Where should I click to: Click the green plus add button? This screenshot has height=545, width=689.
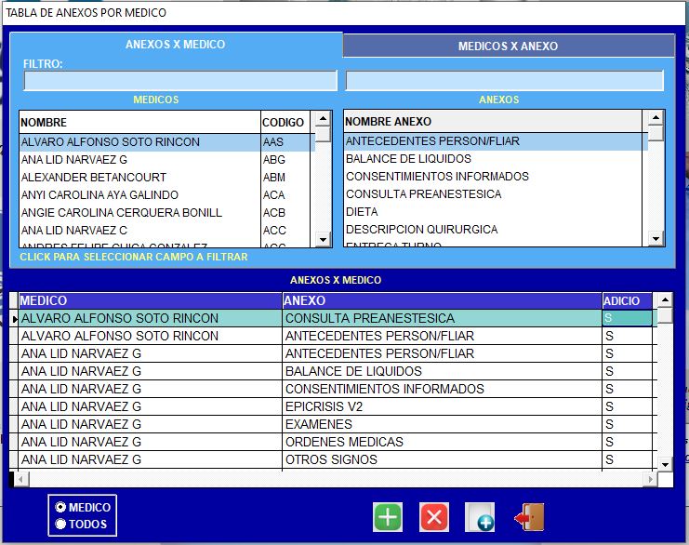click(388, 517)
